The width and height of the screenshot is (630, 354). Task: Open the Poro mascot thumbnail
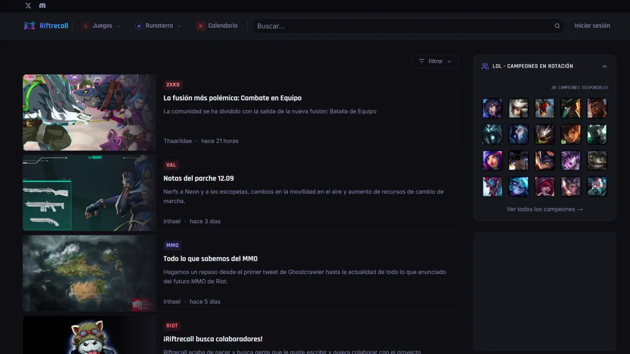[89, 335]
